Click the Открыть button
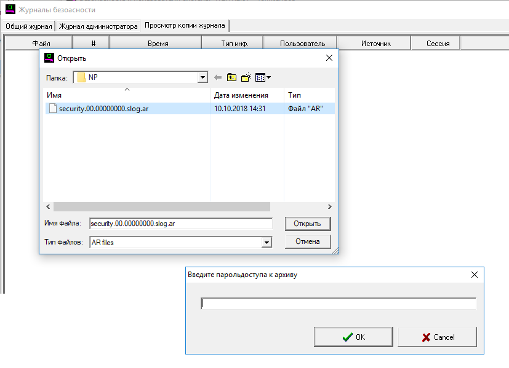The image size is (509, 368). point(307,224)
